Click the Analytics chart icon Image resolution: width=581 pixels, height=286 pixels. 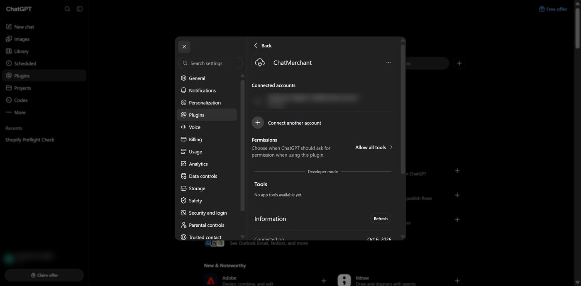tap(183, 164)
